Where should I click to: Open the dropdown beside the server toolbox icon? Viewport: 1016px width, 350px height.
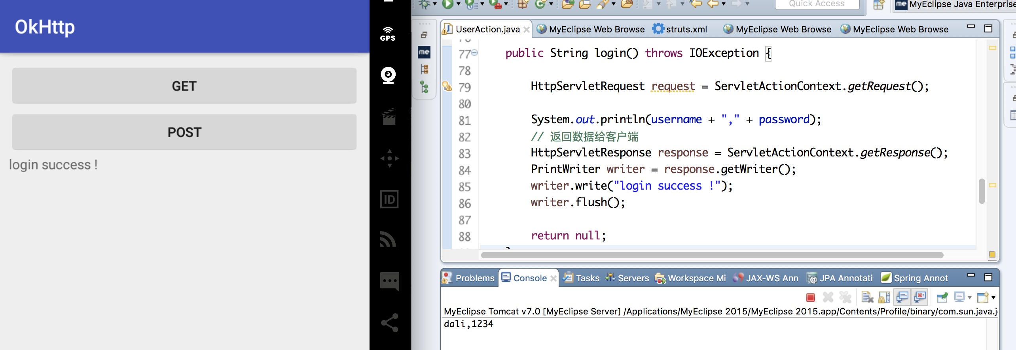point(506,4)
